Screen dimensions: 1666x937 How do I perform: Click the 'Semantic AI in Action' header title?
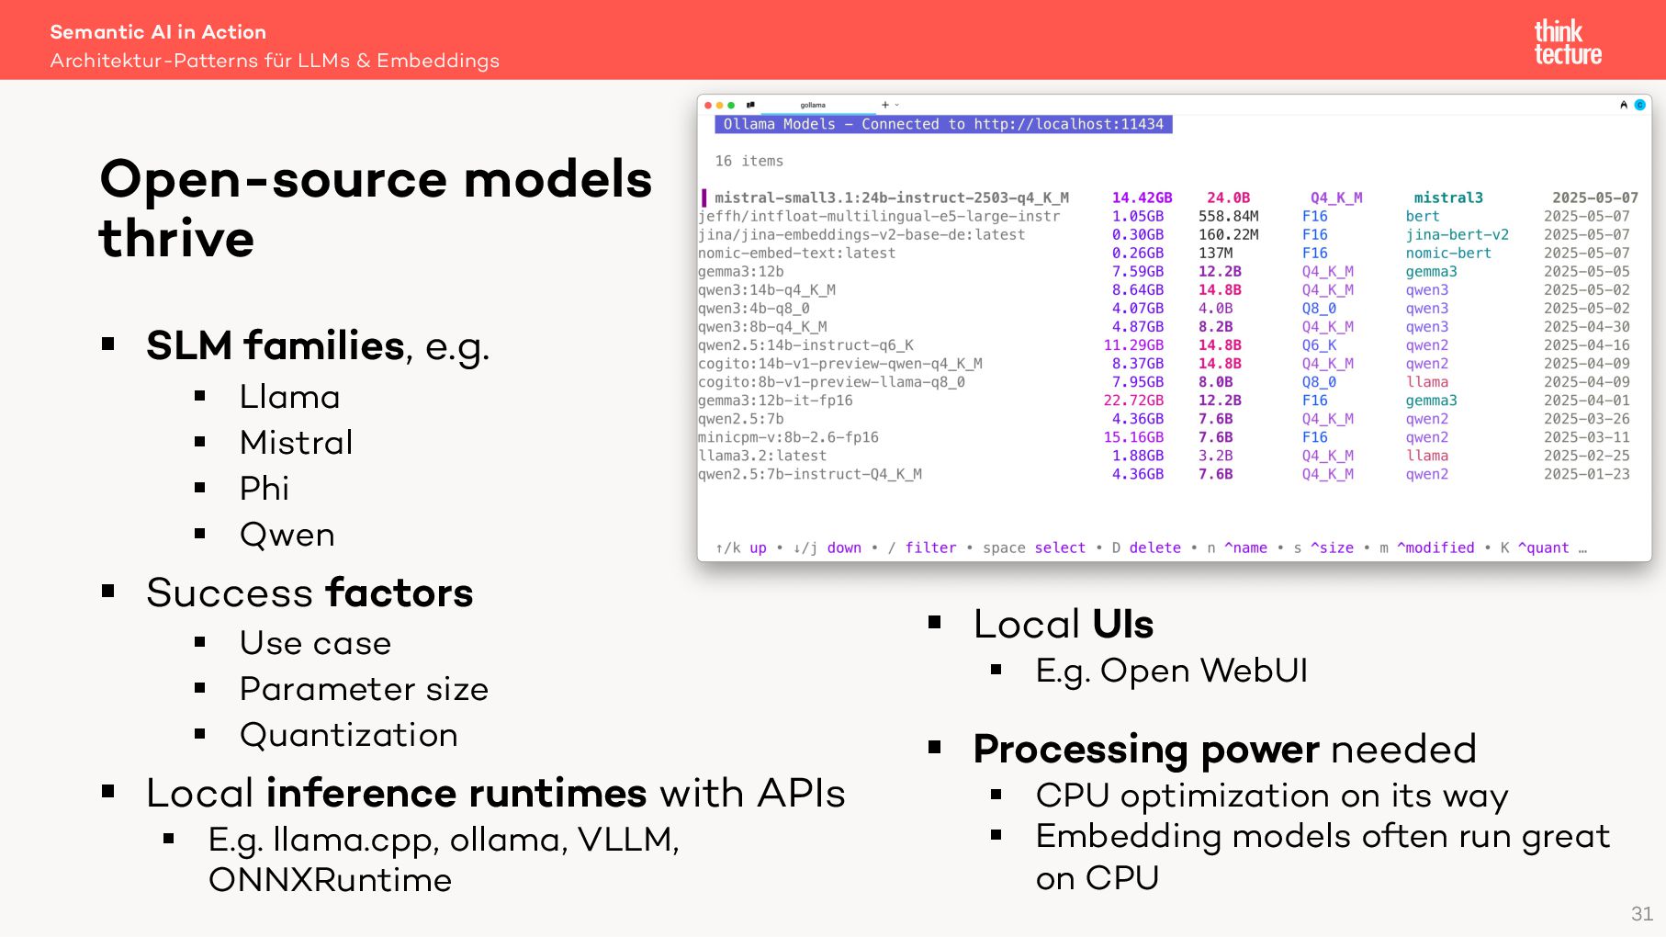tap(158, 32)
